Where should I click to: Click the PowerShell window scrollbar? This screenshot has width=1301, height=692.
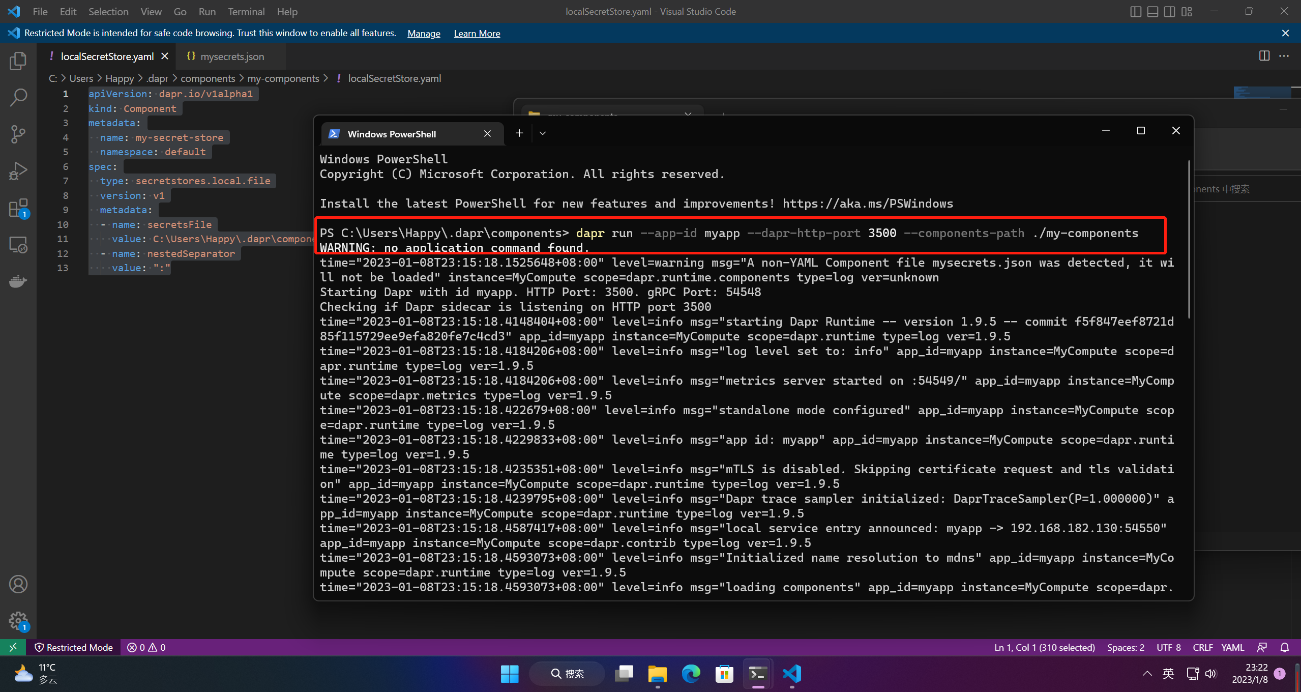1189,239
